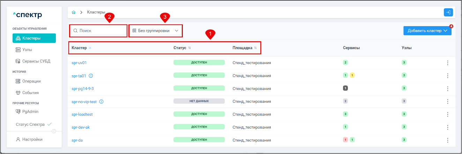Toggle sorting on Статус column
The width and height of the screenshot is (462, 154).
189,48
